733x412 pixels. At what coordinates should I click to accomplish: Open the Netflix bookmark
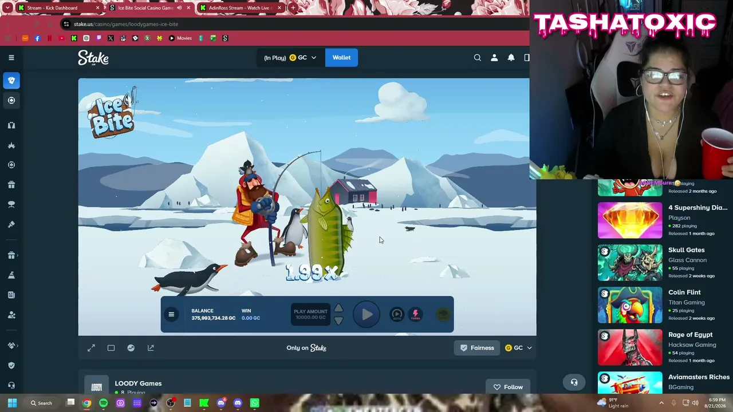coord(49,38)
